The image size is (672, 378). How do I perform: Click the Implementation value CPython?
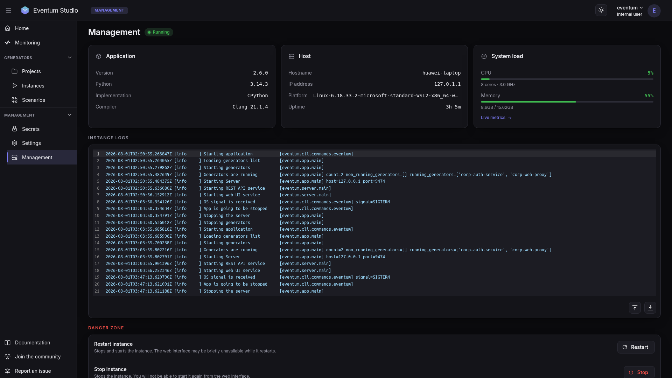point(258,96)
